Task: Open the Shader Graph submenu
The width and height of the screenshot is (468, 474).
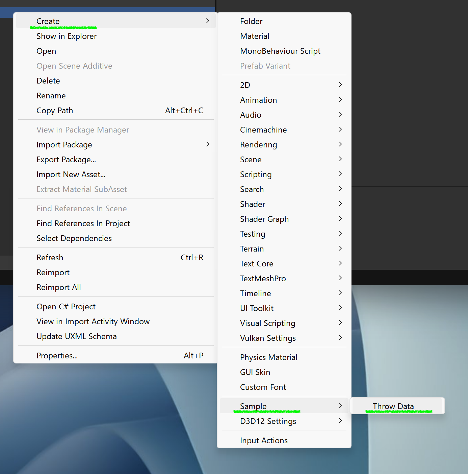Action: pyautogui.click(x=264, y=219)
